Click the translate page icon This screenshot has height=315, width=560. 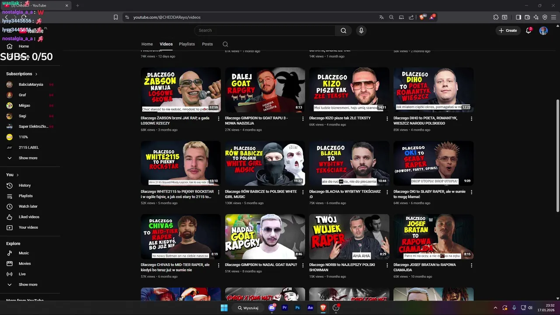pos(381,17)
